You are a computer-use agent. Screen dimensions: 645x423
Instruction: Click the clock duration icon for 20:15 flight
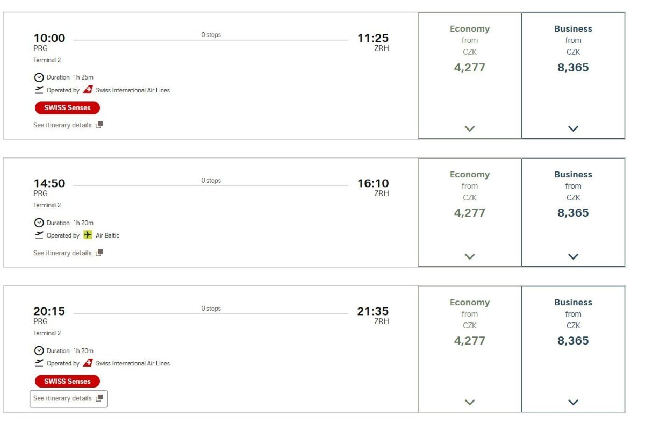tap(39, 351)
